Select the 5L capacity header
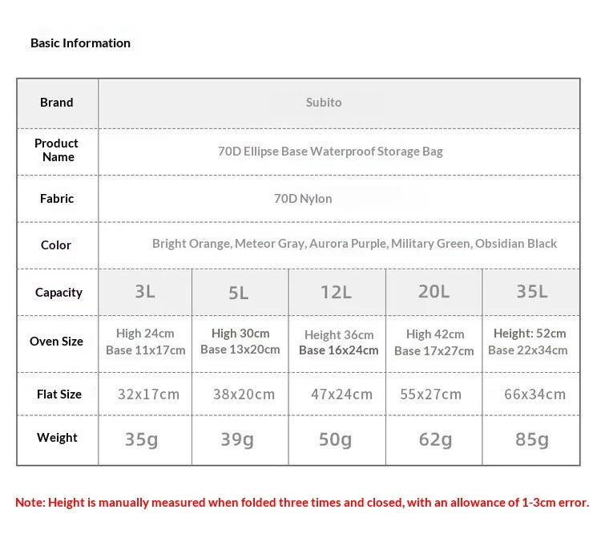The width and height of the screenshot is (605, 546). 240,292
